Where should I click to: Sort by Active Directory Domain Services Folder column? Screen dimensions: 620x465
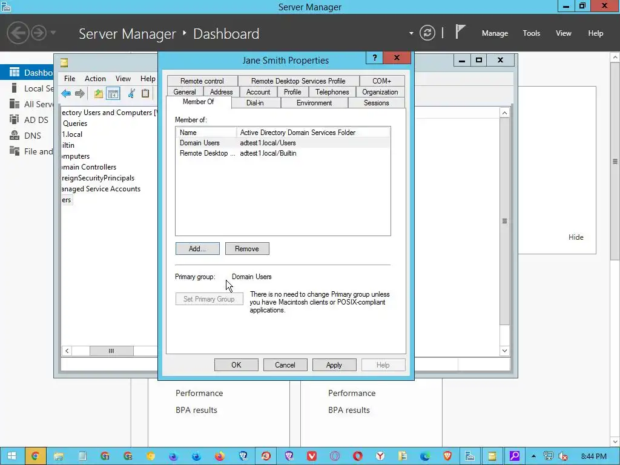pos(313,133)
